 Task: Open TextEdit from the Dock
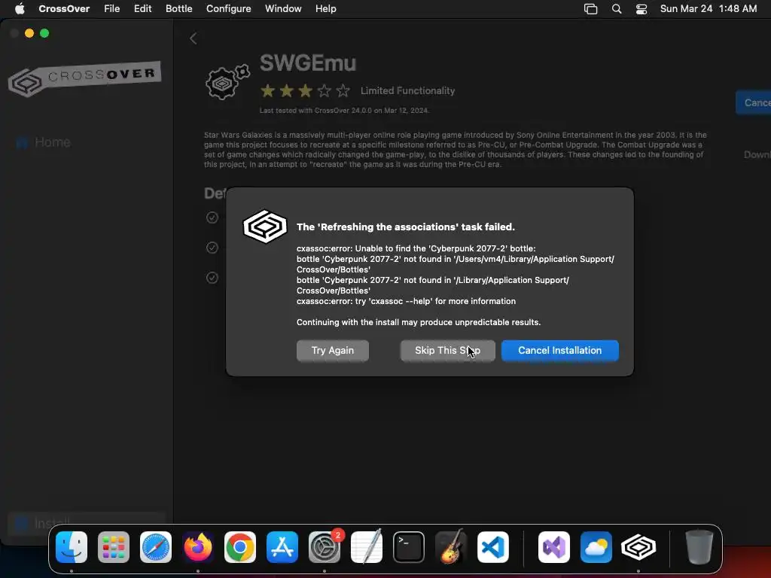tap(367, 546)
